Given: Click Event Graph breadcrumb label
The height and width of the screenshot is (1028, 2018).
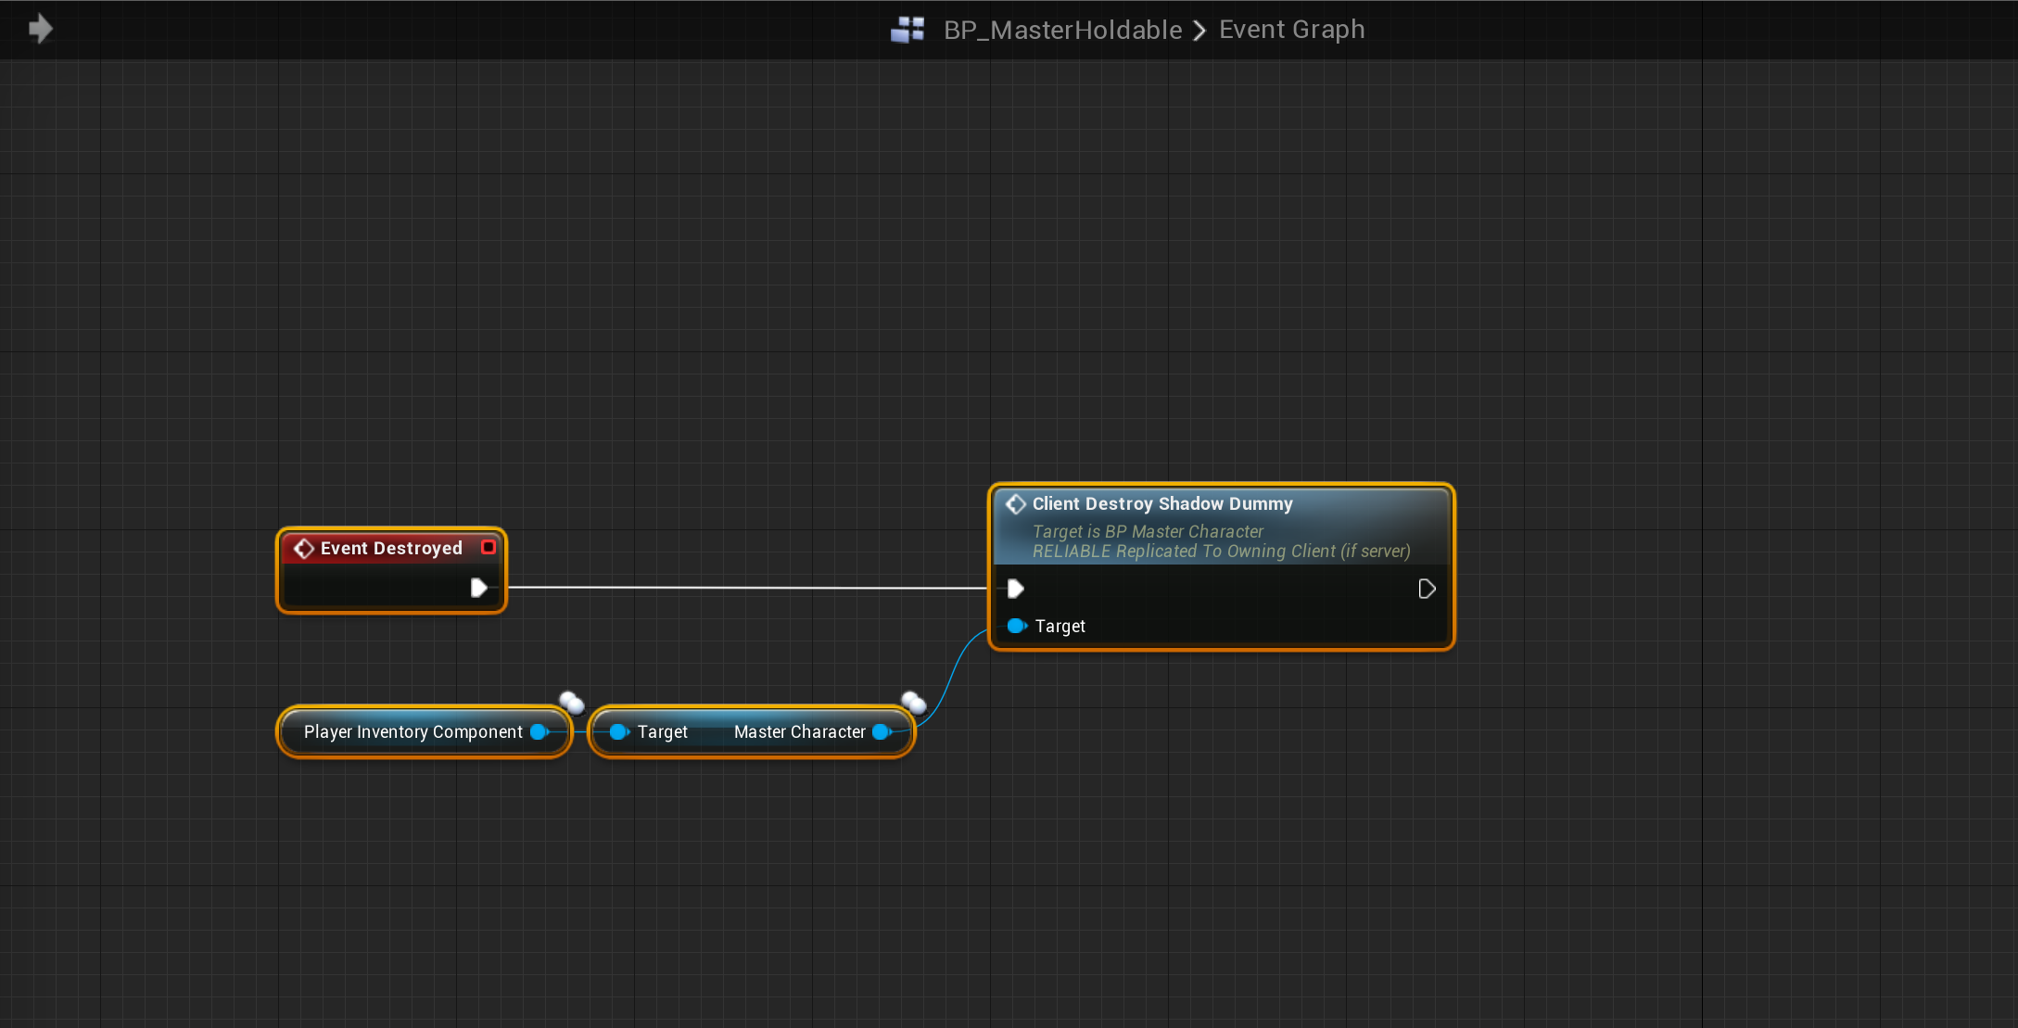Looking at the screenshot, I should click(1291, 30).
